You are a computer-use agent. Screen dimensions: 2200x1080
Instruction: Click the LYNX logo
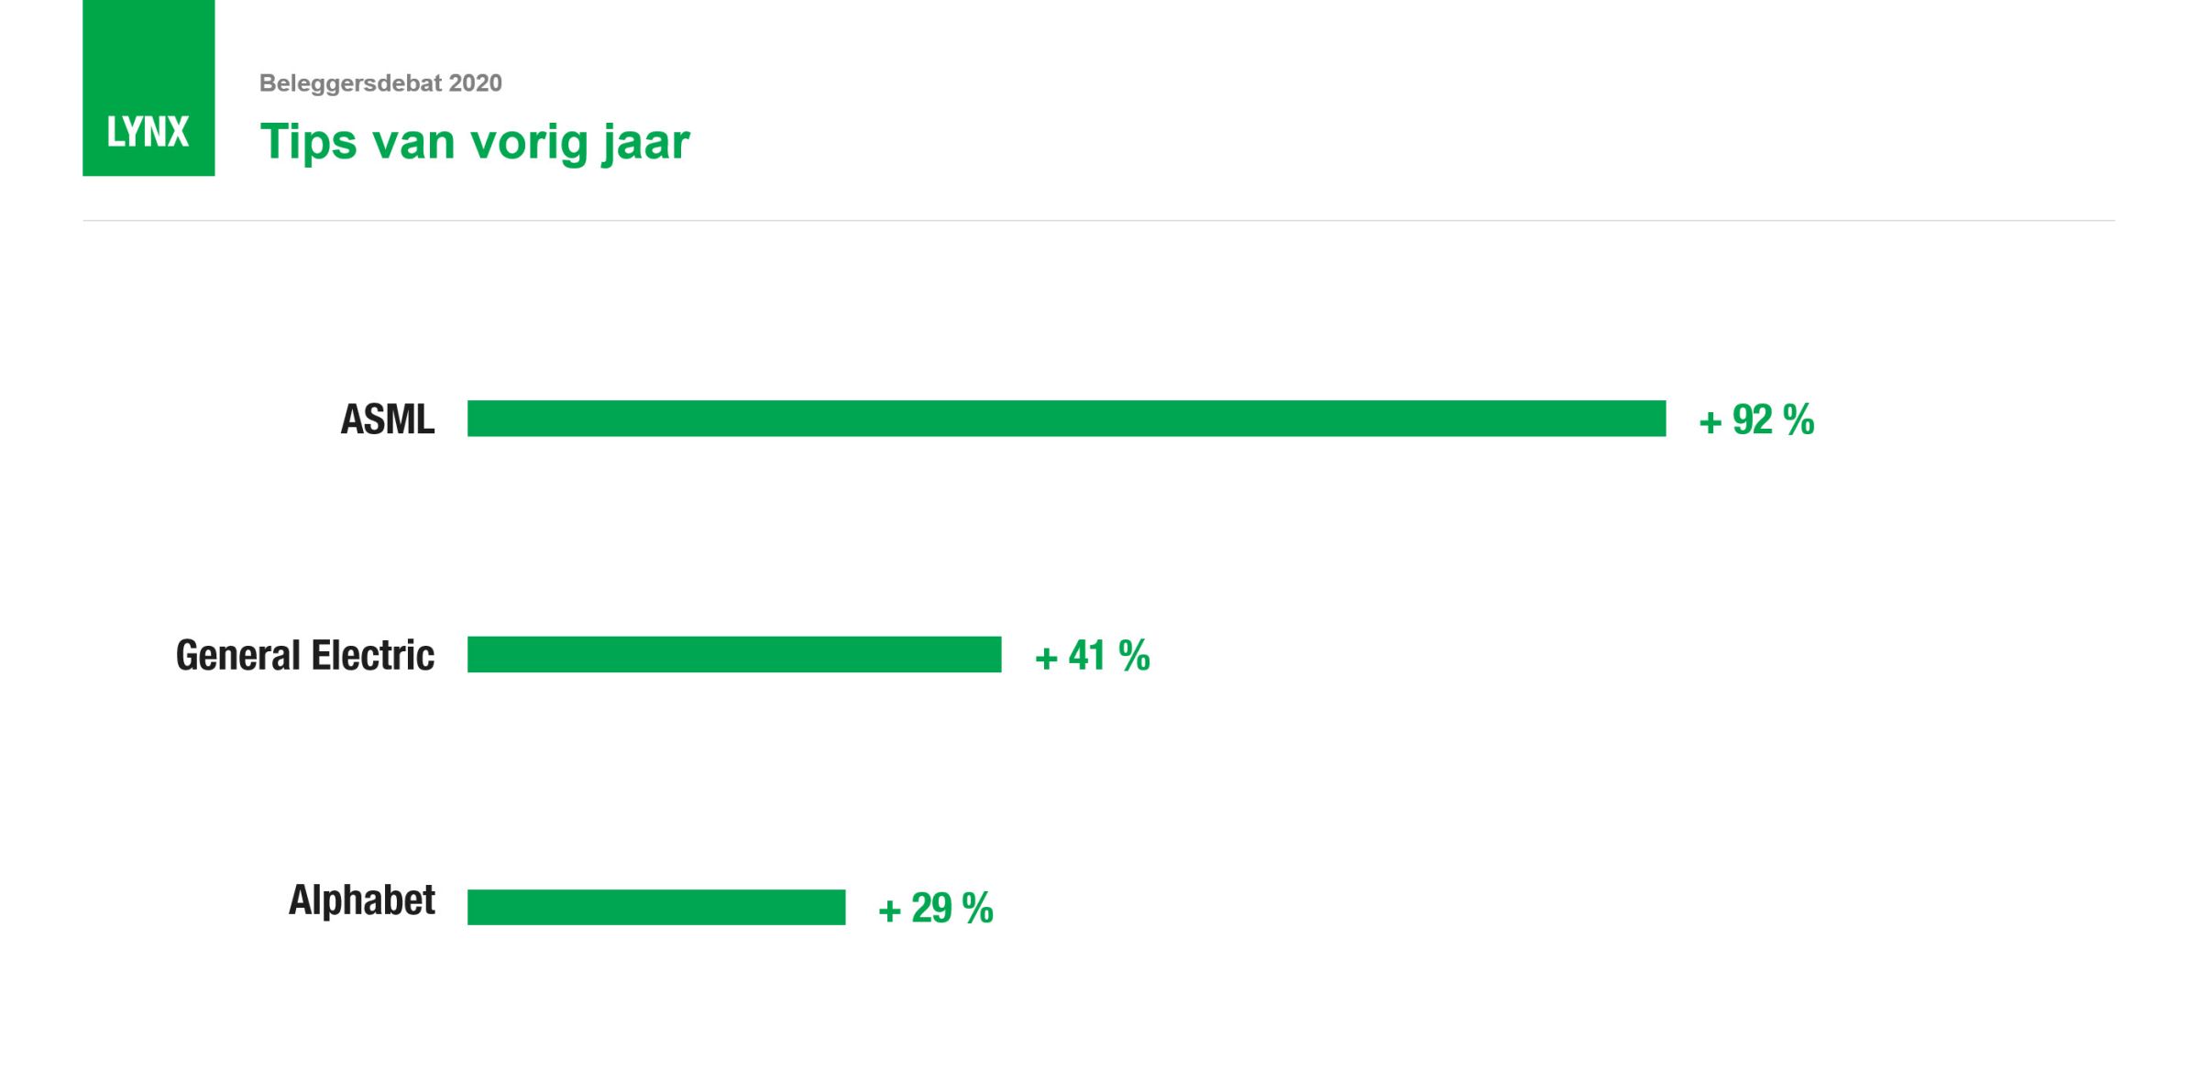[x=148, y=133]
